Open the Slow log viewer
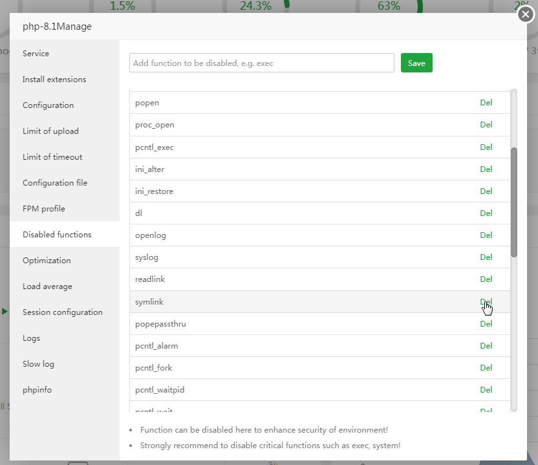 (38, 363)
